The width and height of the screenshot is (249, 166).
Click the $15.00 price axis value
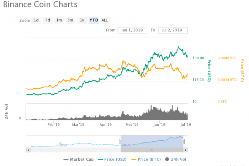click(198, 80)
